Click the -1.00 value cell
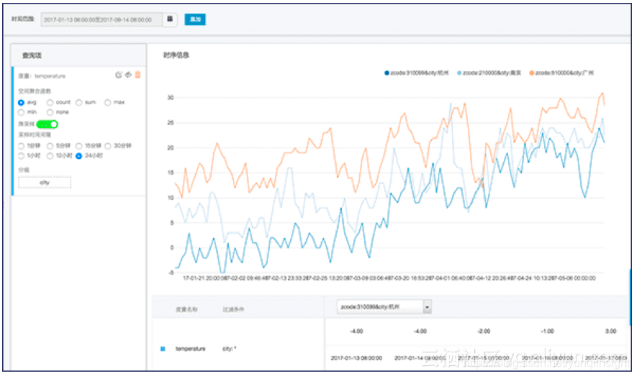637x376 pixels. point(547,331)
